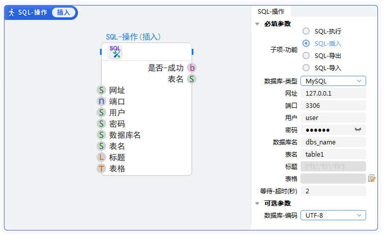Click the 数据库名 input port S
The image size is (385, 235).
tap(101, 135)
